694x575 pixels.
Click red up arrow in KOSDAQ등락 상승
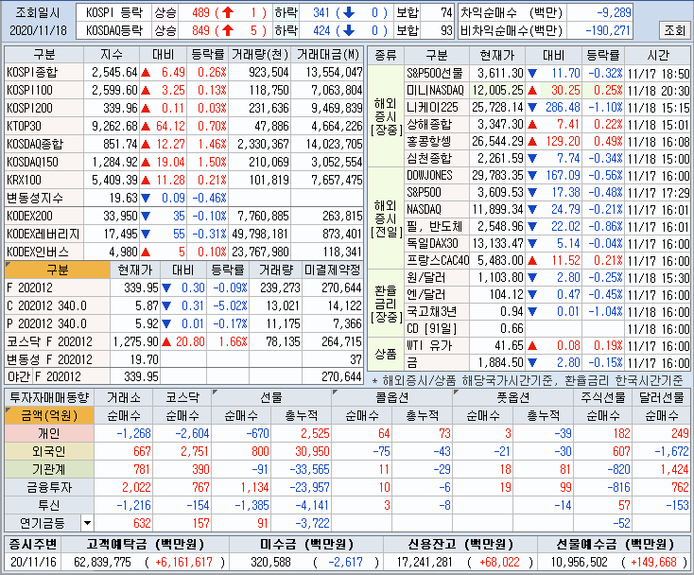pyautogui.click(x=228, y=30)
